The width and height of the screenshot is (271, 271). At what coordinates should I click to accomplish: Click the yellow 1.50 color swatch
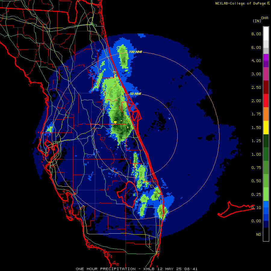[266, 127]
